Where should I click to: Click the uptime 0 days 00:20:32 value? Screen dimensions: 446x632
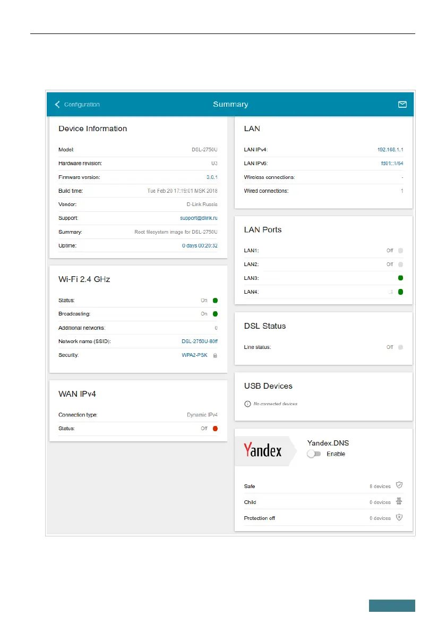(200, 245)
